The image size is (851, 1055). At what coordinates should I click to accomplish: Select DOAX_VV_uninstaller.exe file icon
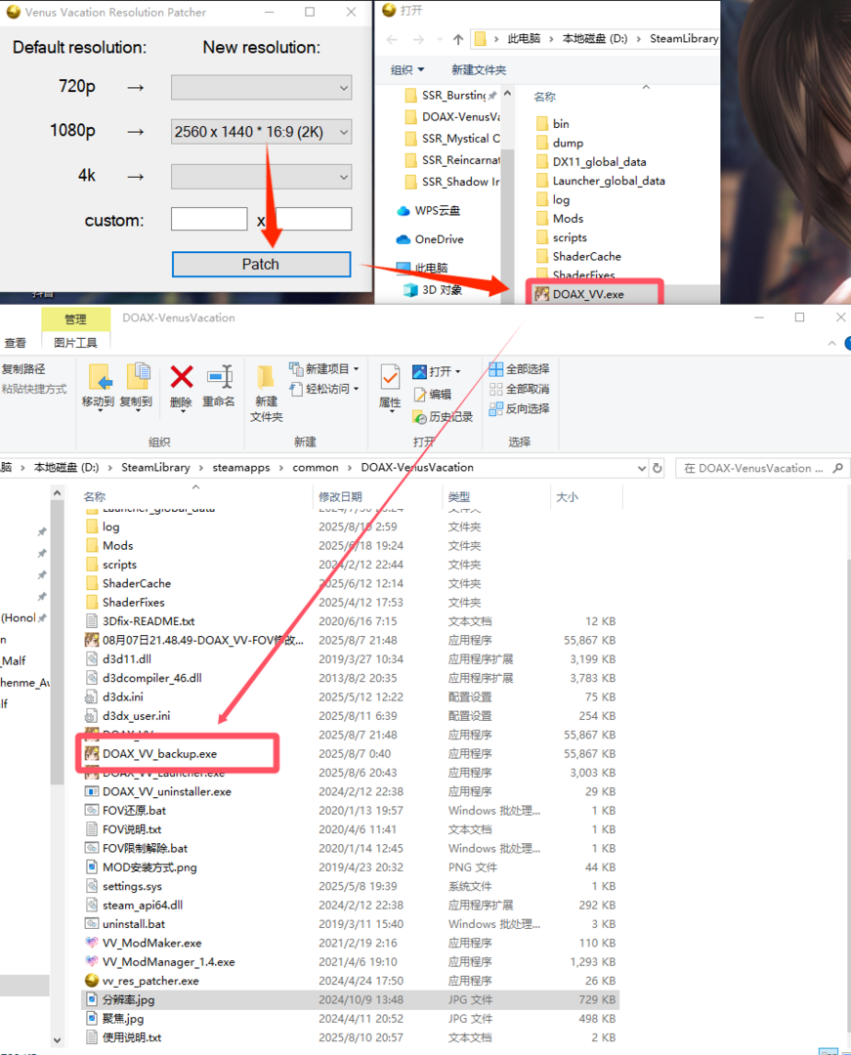pos(92,791)
